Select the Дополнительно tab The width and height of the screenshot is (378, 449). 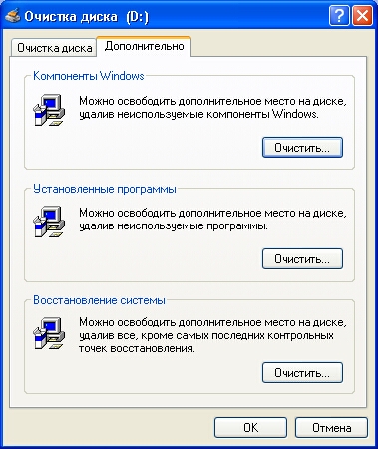pos(144,46)
